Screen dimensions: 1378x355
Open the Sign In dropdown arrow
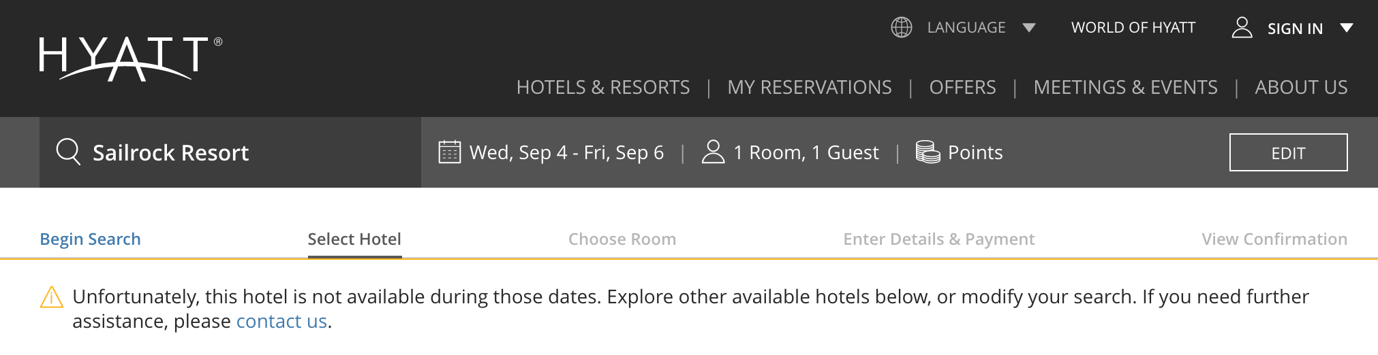click(x=1346, y=28)
